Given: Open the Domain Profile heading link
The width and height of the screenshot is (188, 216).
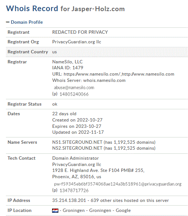Looking at the screenshot, I should coord(27,22).
